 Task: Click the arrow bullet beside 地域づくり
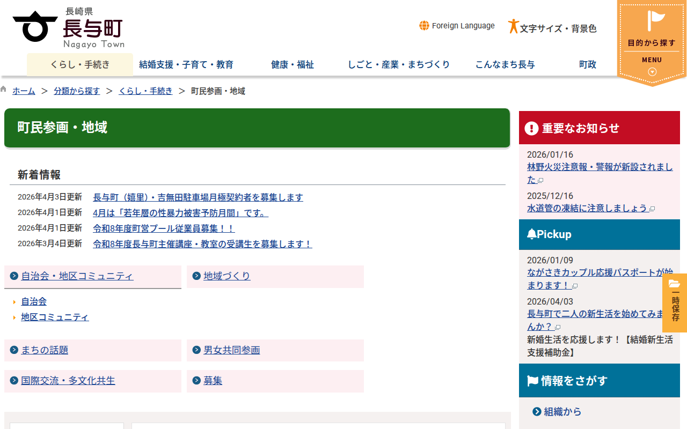coord(196,276)
